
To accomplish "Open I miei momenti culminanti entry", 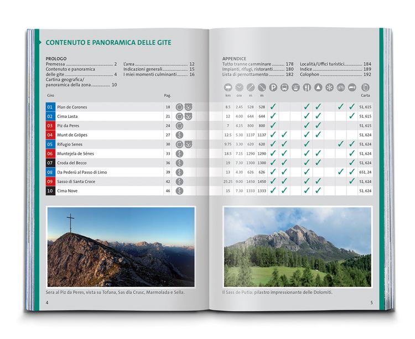I will point(159,75).
